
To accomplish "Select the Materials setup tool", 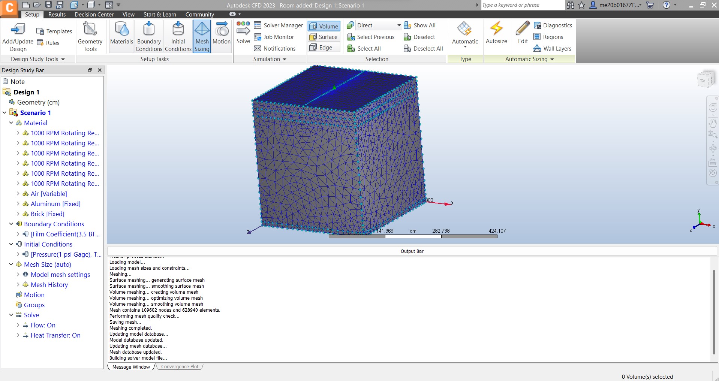I will pyautogui.click(x=121, y=36).
